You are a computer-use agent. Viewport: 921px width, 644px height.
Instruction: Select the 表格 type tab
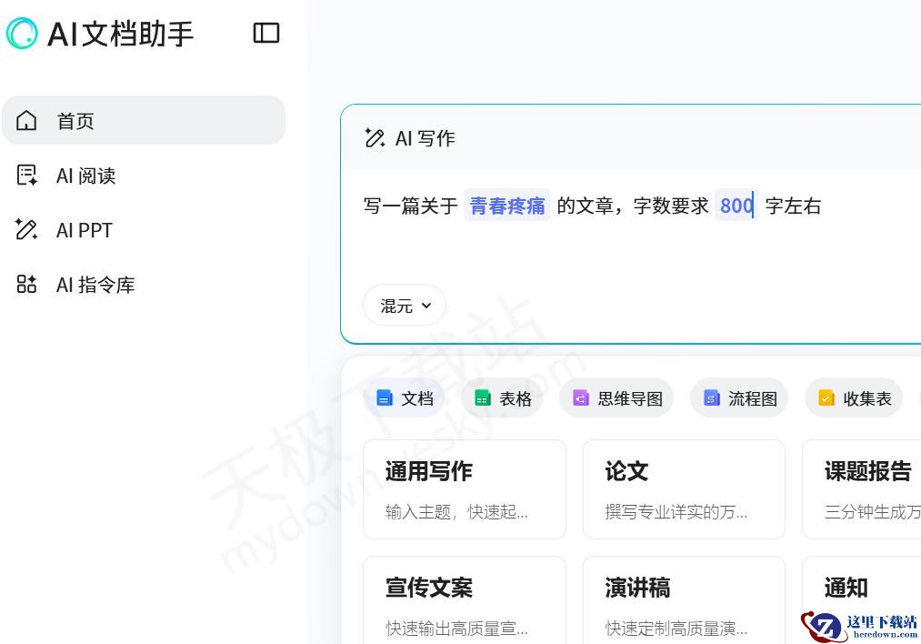503,398
